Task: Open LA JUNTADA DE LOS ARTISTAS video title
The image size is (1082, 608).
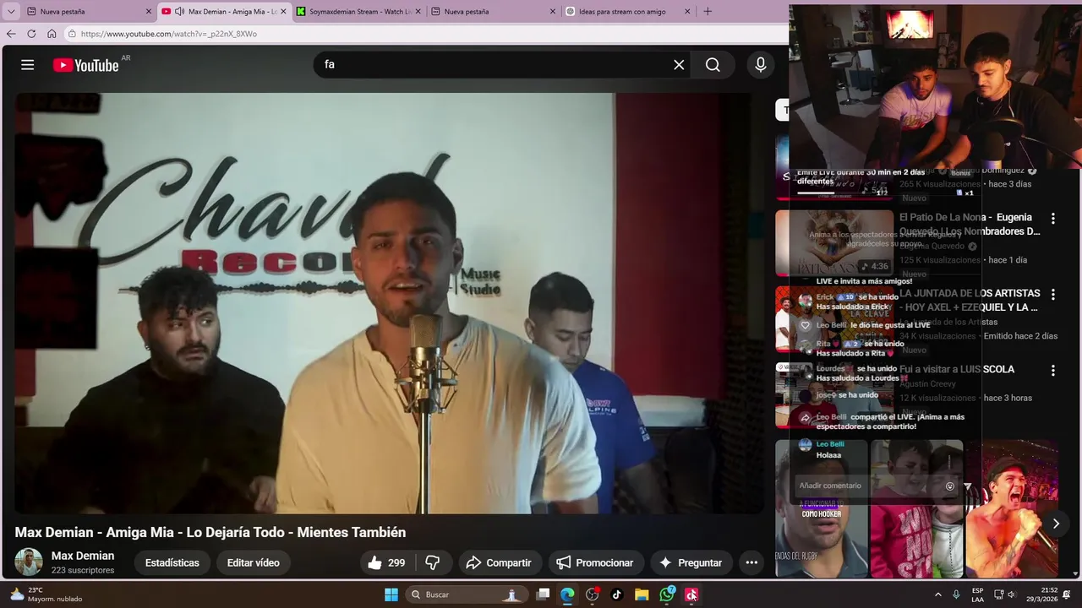Action: pyautogui.click(x=969, y=301)
